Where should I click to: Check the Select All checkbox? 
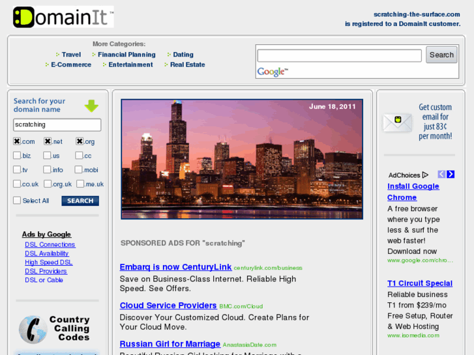(x=17, y=201)
